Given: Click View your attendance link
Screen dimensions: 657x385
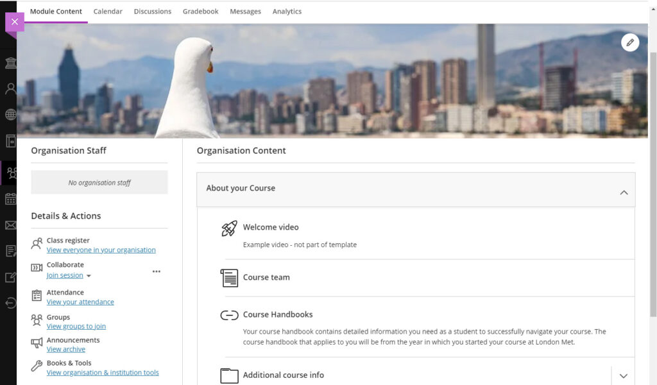Looking at the screenshot, I should click(80, 302).
